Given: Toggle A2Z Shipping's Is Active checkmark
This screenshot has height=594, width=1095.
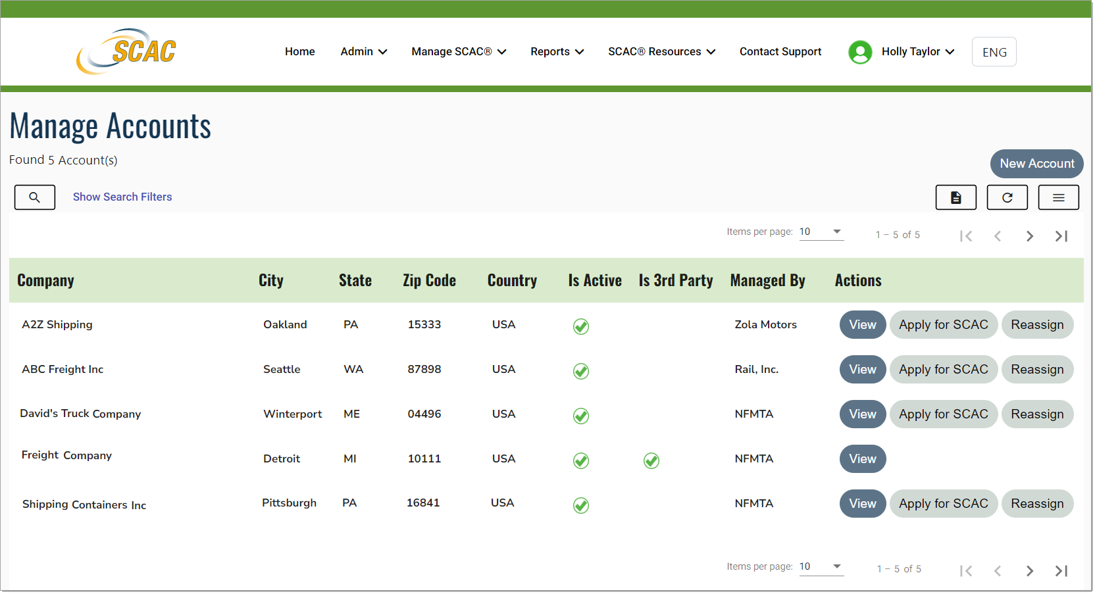Looking at the screenshot, I should coord(580,326).
